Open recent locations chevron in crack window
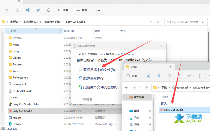 [x=140, y=88]
